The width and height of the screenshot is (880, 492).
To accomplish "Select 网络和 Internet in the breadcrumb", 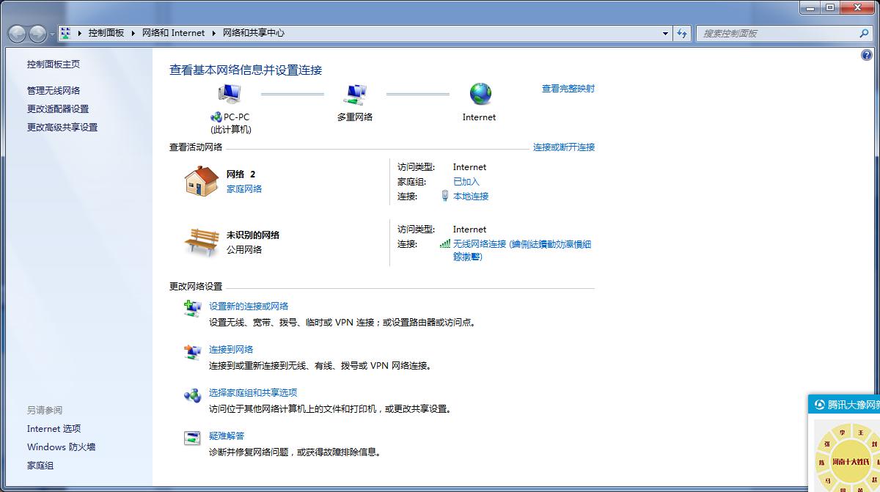I will 173,33.
